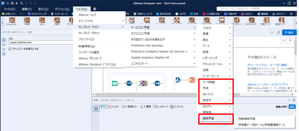Image resolution: width=299 pixels, height=131 pixels.
Task: Click the schedule history clock icon
Action: [x=278, y=32]
